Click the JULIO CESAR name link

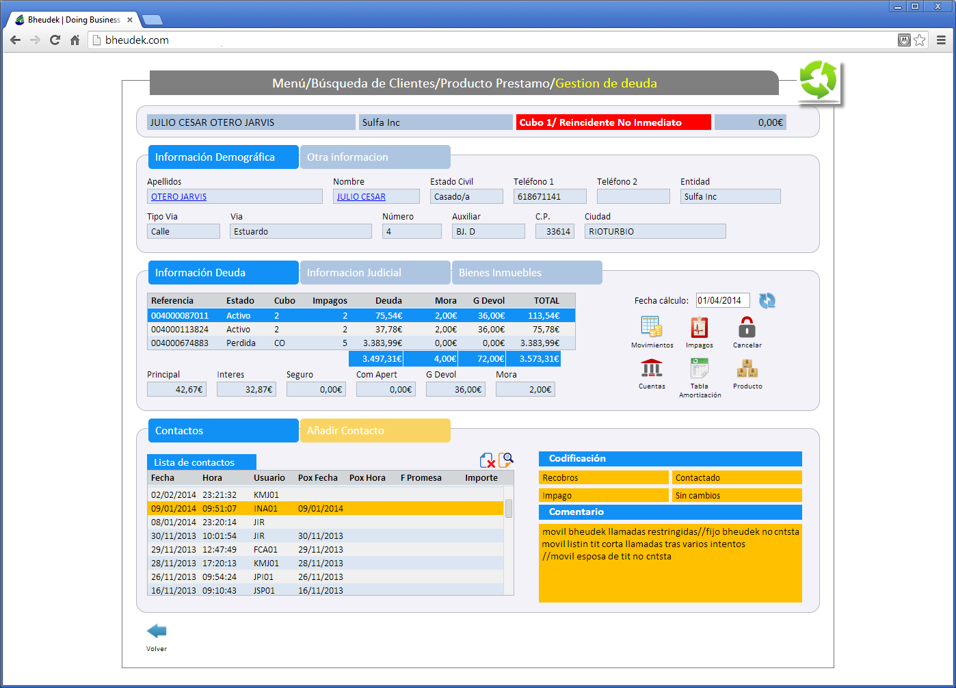(361, 197)
